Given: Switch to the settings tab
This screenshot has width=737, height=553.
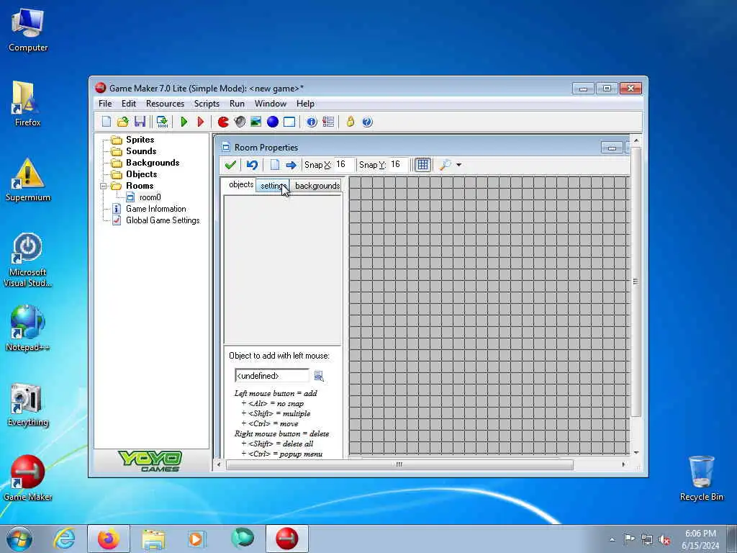Looking at the screenshot, I should click(273, 186).
